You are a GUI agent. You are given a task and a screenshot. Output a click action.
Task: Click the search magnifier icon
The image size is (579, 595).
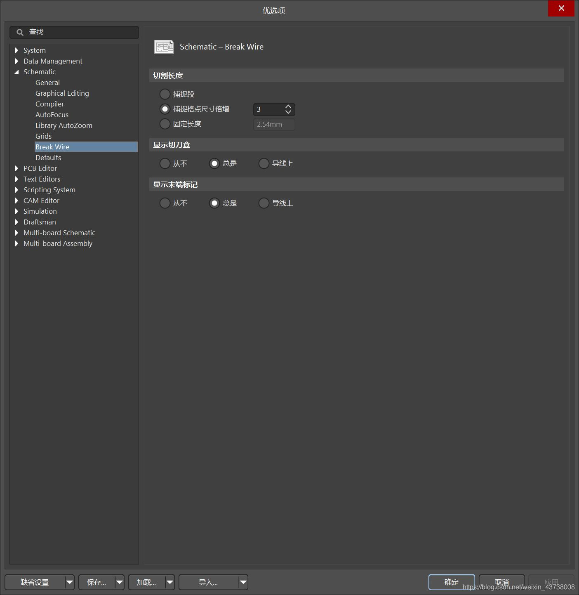tap(20, 32)
